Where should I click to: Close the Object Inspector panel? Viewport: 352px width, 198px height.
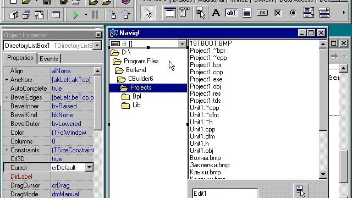pyautogui.click(x=98, y=35)
